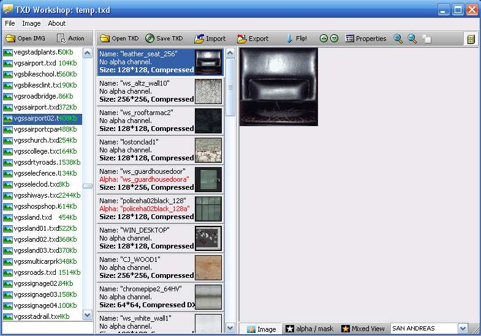Click the grayed-out copy icon in toolbar
The width and height of the screenshot is (481, 336).
[426, 39]
